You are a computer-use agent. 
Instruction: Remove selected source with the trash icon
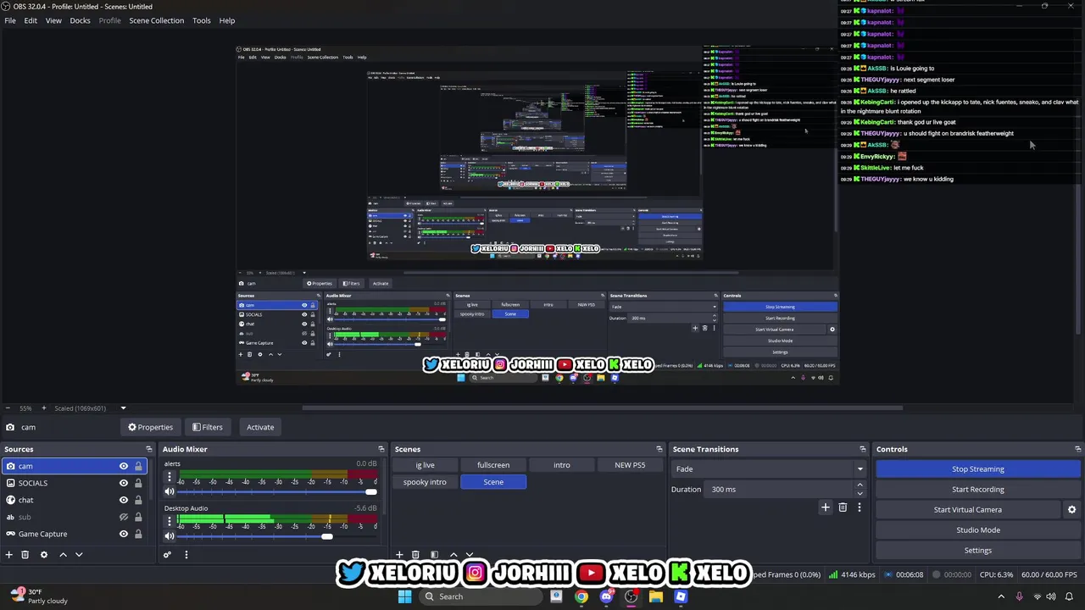click(x=25, y=555)
